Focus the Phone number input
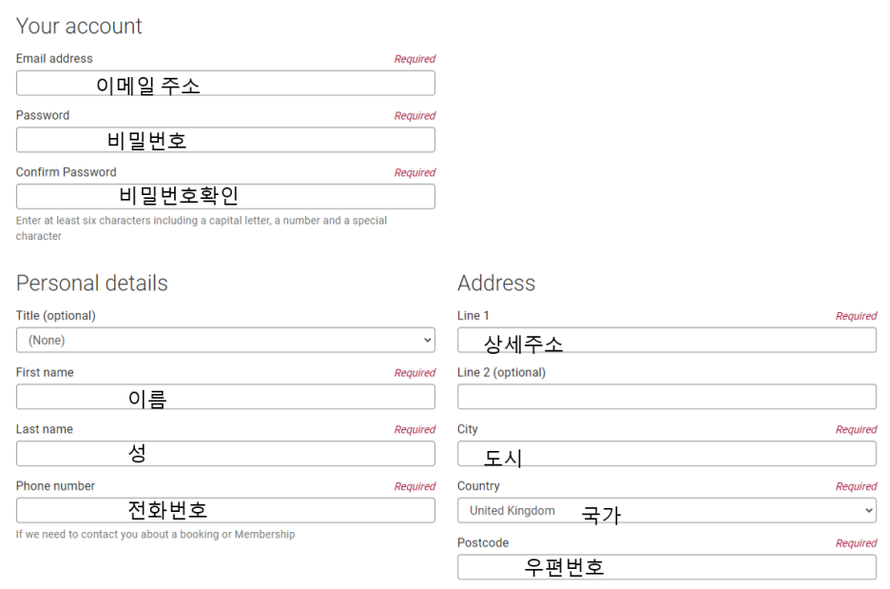Viewport: 890px width, 589px height. [x=225, y=511]
